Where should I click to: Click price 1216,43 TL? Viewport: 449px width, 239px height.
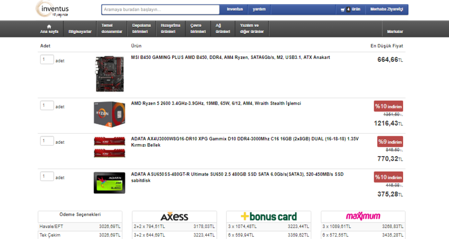388,123
